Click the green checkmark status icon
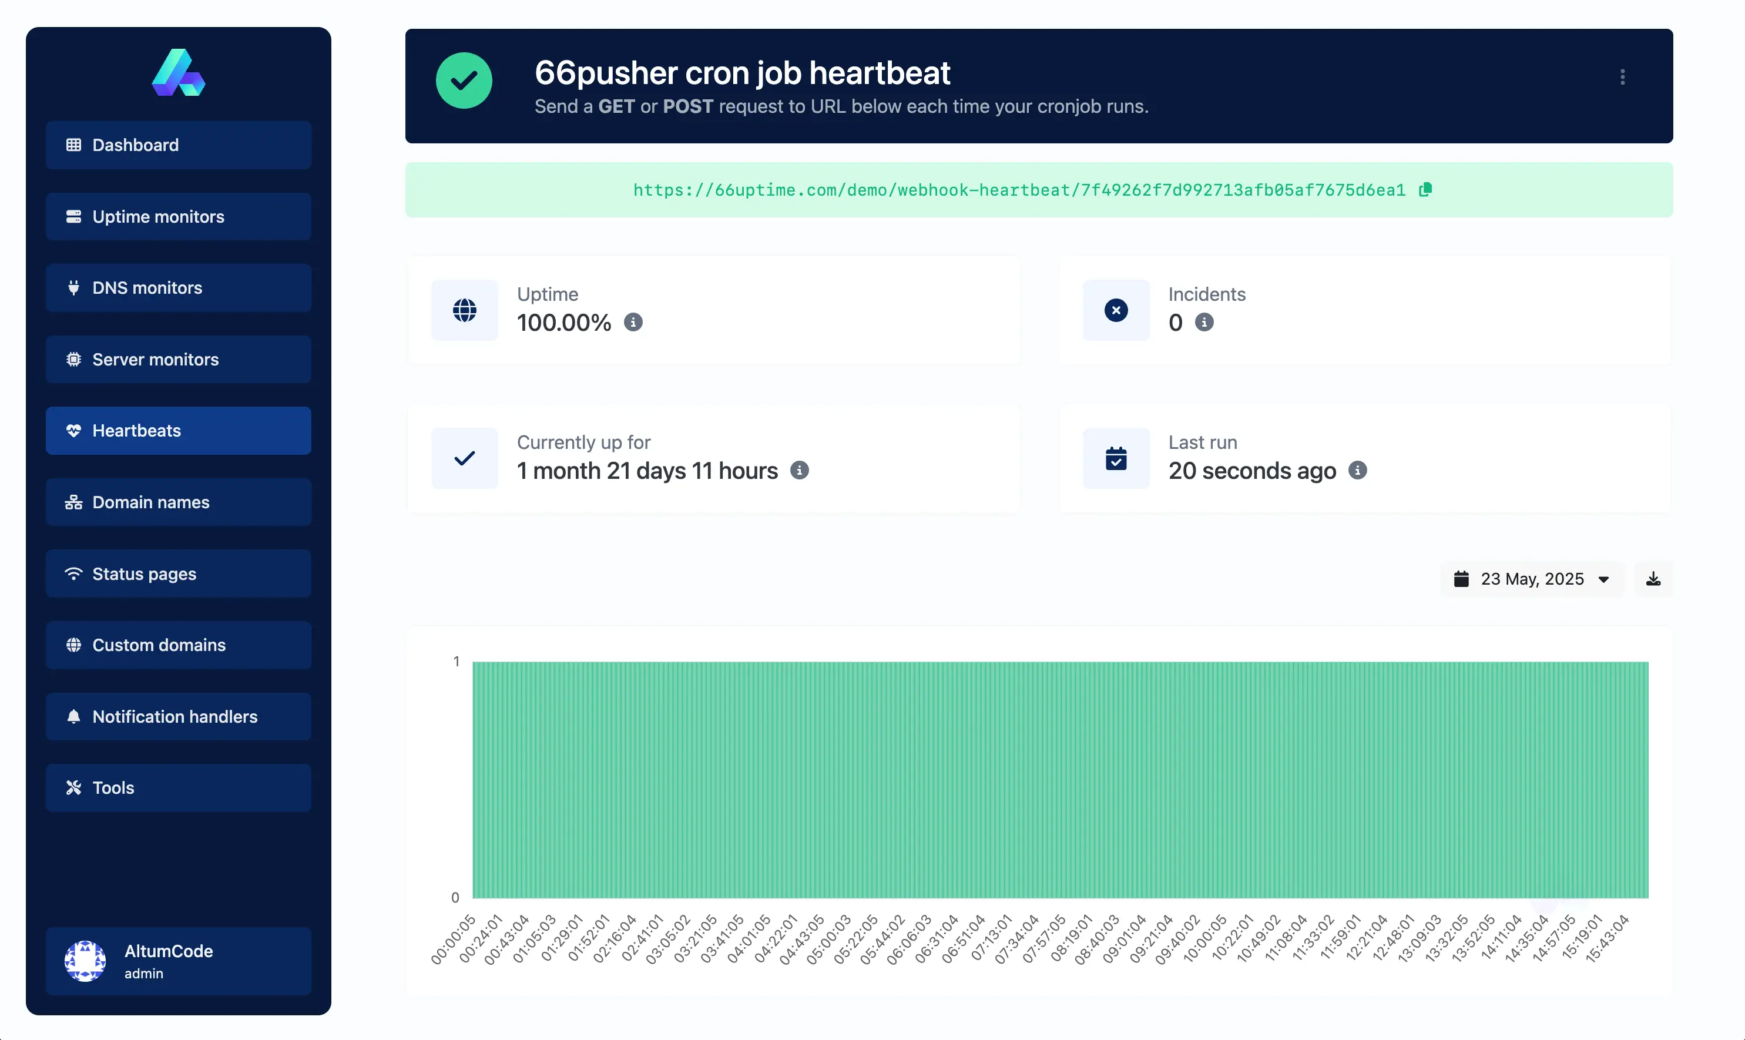This screenshot has height=1040, width=1745. click(463, 80)
